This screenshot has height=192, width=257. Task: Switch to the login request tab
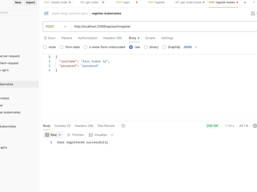click(x=127, y=3)
